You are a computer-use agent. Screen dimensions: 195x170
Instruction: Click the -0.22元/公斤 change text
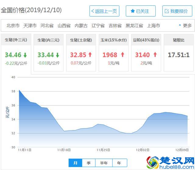(16, 63)
